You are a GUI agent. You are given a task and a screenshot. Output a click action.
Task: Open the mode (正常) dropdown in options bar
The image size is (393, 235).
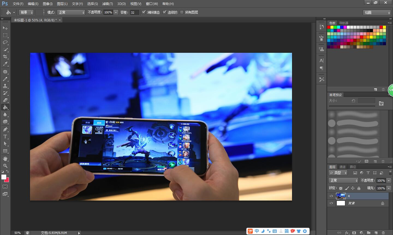point(71,12)
